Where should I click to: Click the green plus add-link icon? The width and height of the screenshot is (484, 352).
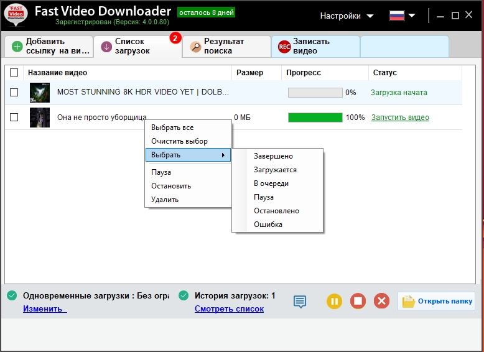coord(17,47)
